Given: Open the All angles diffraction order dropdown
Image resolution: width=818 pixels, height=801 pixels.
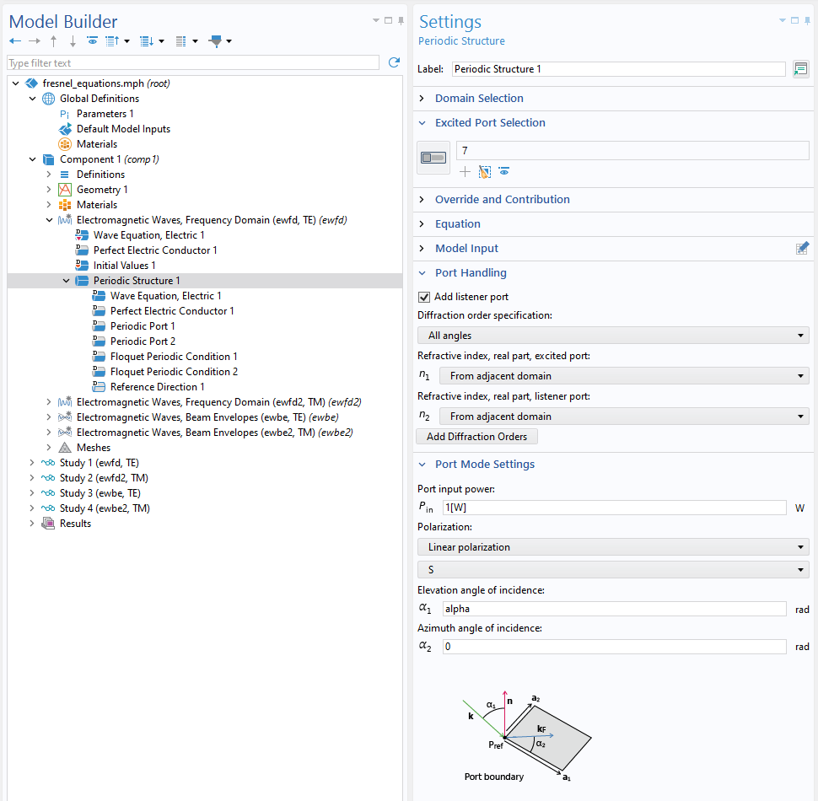Looking at the screenshot, I should click(611, 335).
